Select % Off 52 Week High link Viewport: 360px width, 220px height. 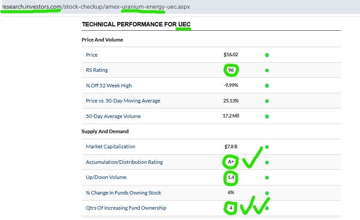tap(109, 86)
